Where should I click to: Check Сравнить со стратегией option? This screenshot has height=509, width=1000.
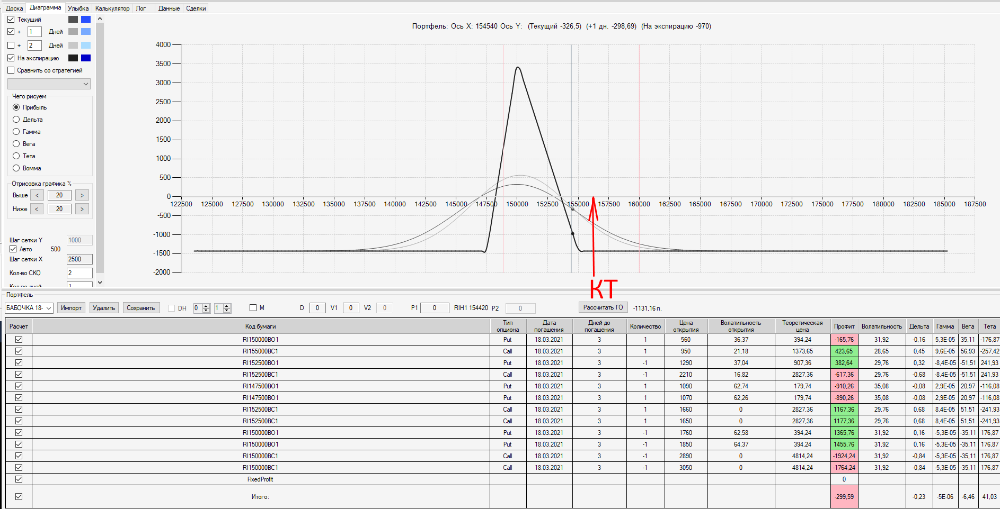tap(11, 70)
